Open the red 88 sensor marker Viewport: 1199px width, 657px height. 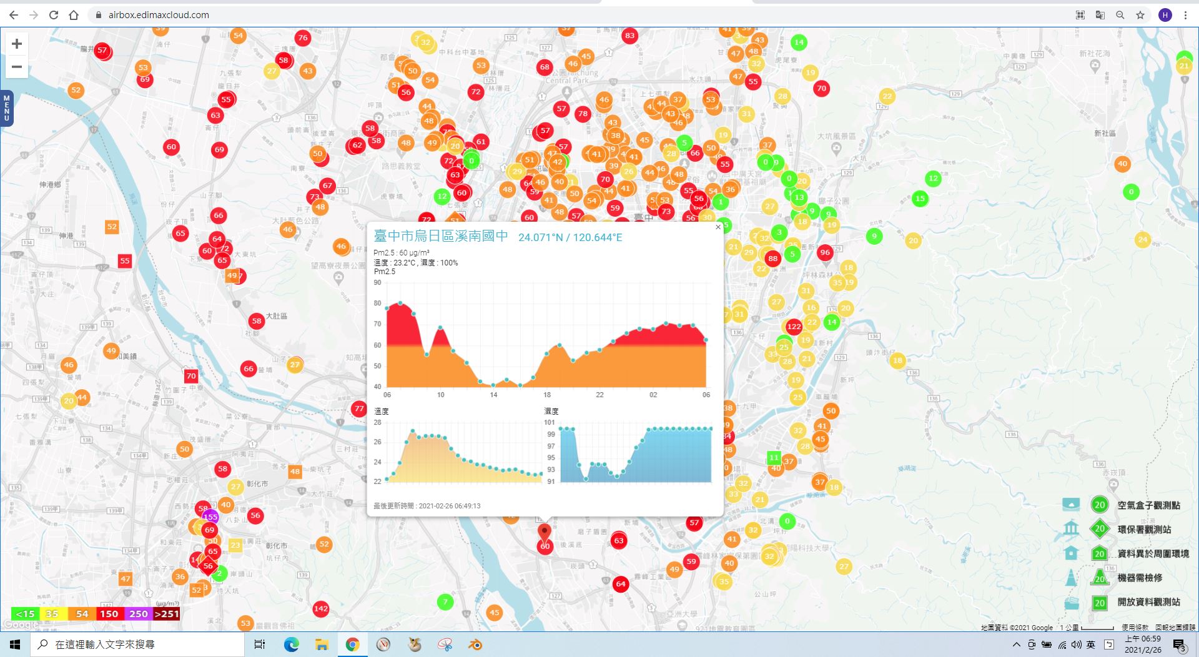(773, 258)
